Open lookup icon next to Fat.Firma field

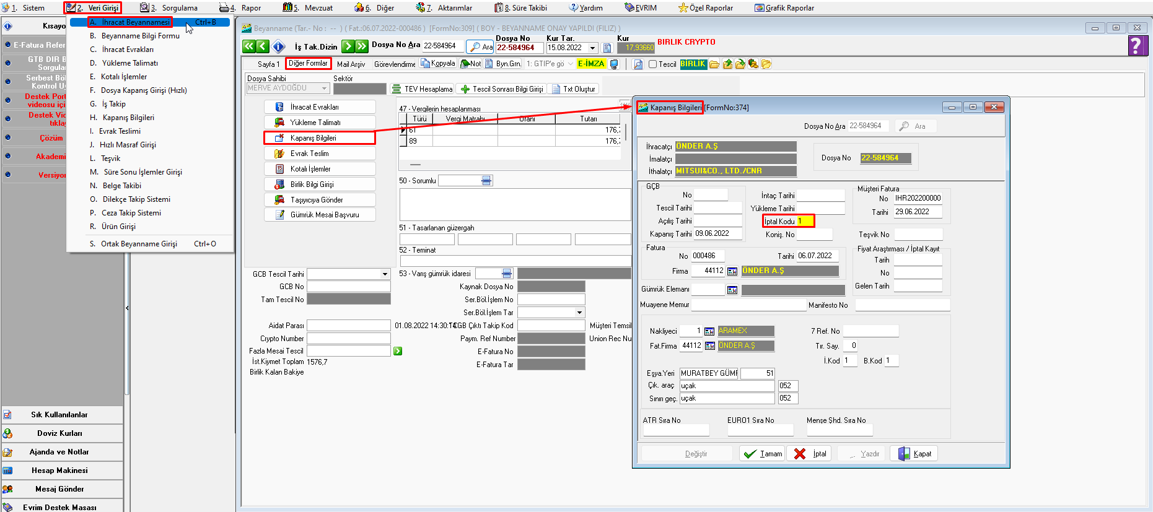pos(710,346)
